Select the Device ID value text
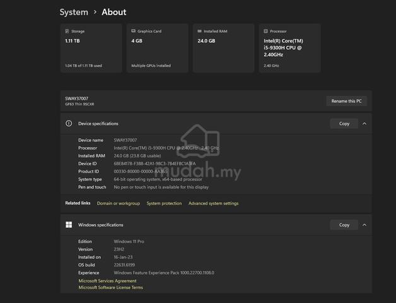396x303 pixels. [154, 163]
